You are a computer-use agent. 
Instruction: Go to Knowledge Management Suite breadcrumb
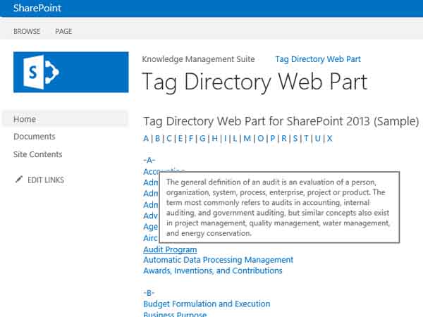(x=198, y=59)
